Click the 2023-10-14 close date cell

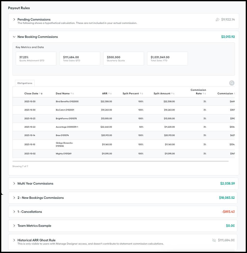pos(30,135)
